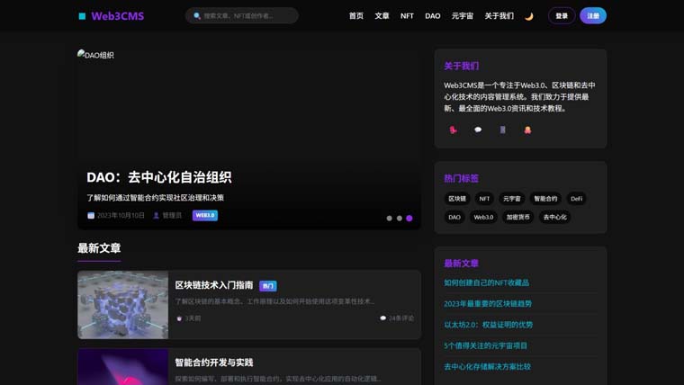Open link 去中心化存储解决方案比较

click(487, 366)
